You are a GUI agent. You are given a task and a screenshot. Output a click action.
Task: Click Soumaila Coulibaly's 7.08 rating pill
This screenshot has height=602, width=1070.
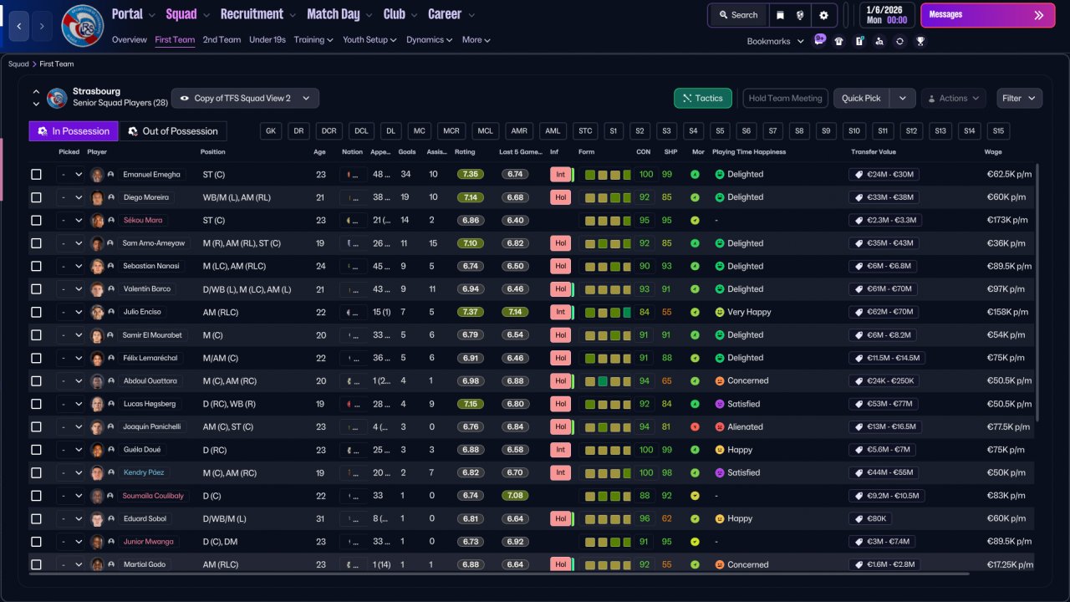(x=516, y=496)
